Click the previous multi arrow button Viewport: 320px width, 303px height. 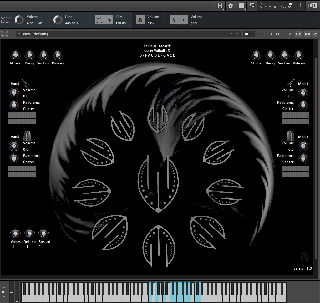pyautogui.click(x=231, y=34)
